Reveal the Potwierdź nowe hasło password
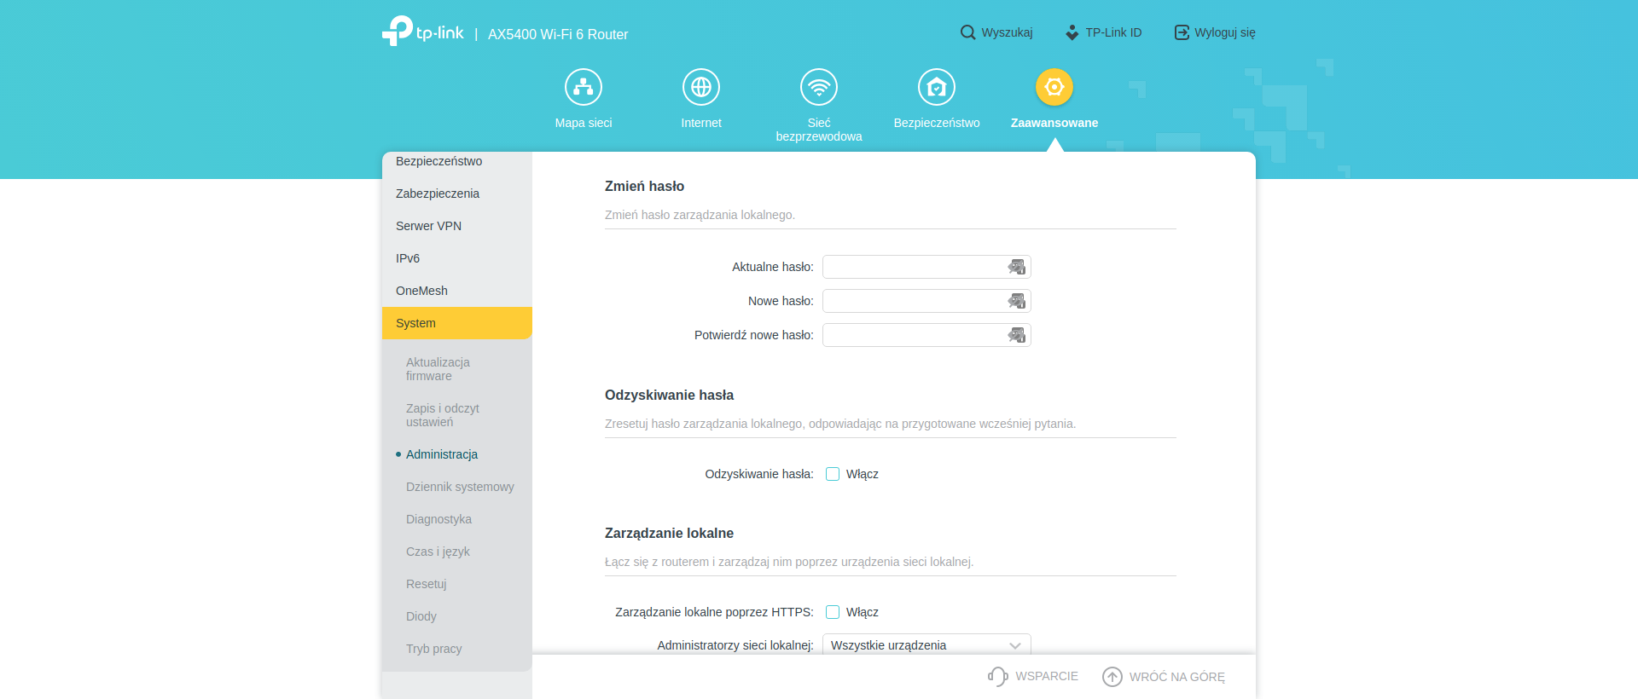 click(x=1016, y=335)
